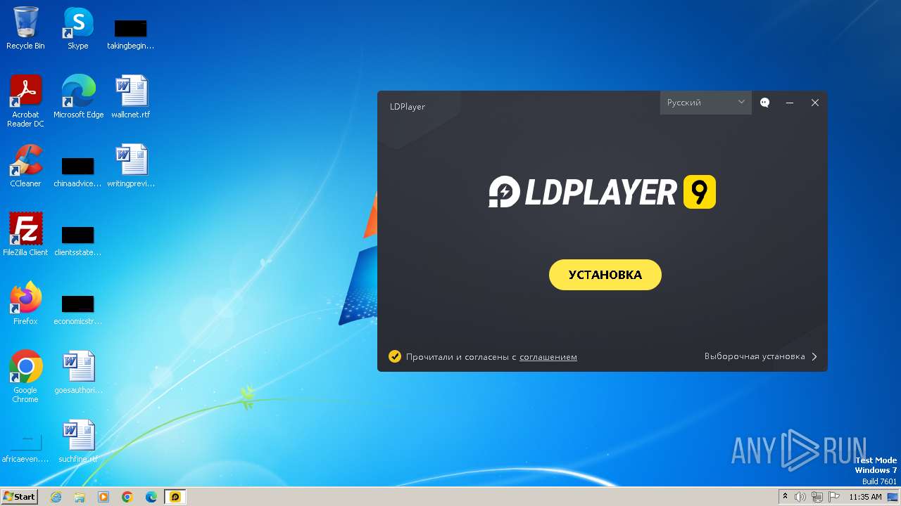Viewport: 901px width, 506px height.
Task: Launch Edge from the taskbar
Action: click(x=151, y=497)
